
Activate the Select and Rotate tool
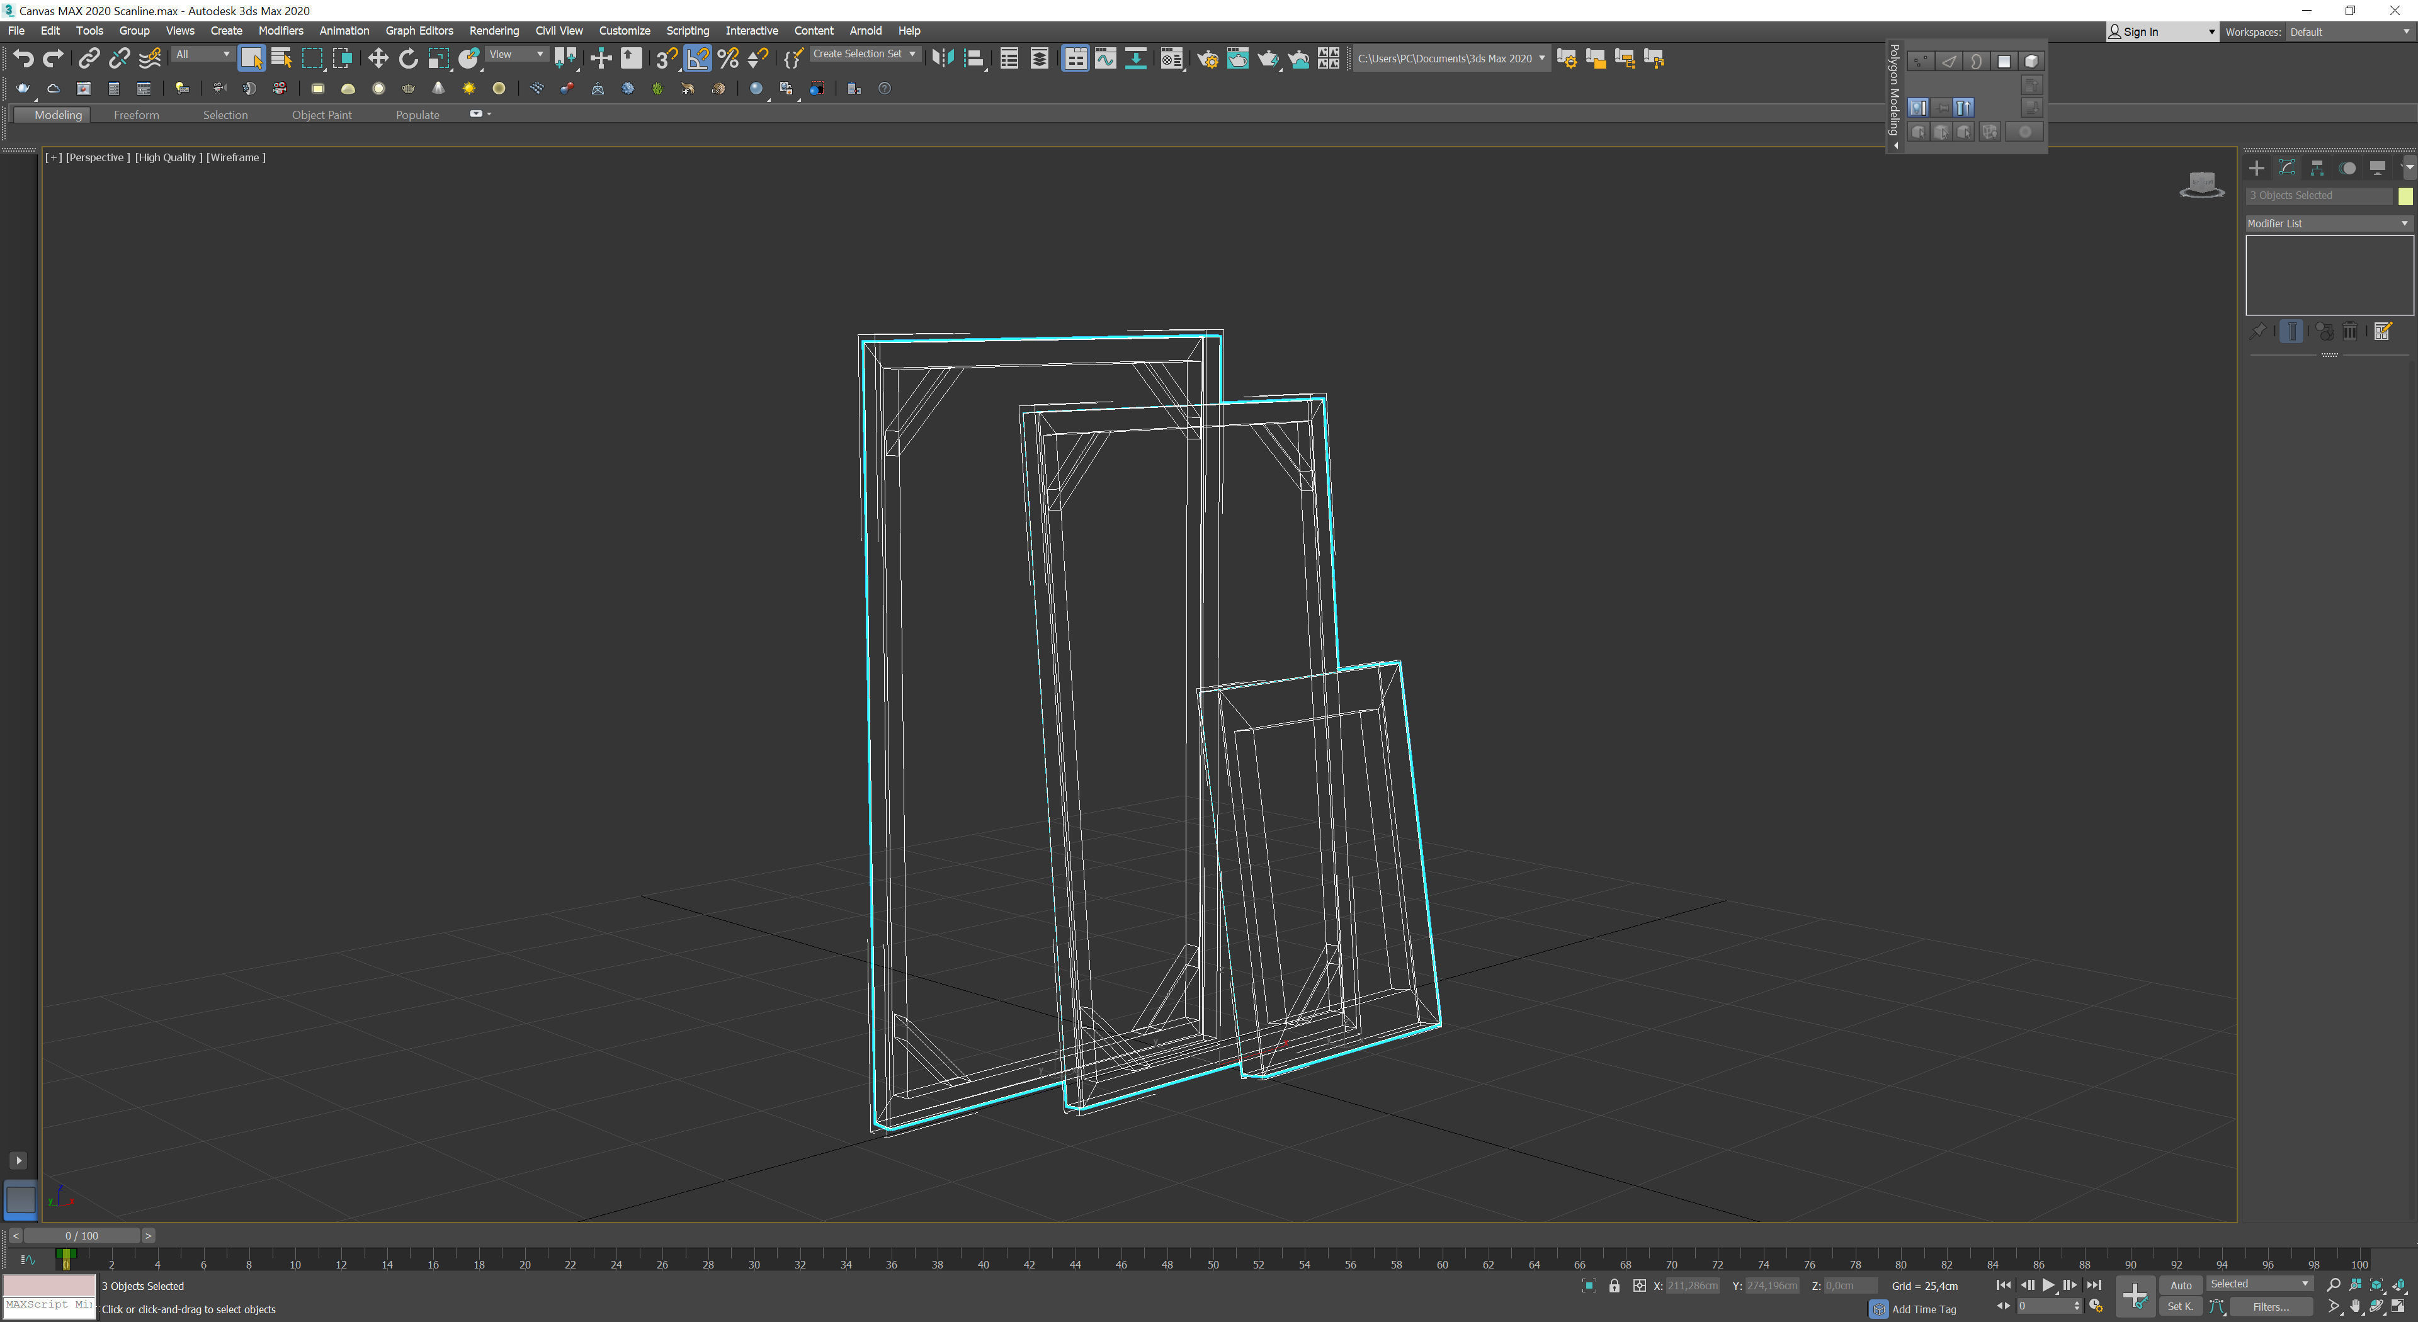click(407, 59)
